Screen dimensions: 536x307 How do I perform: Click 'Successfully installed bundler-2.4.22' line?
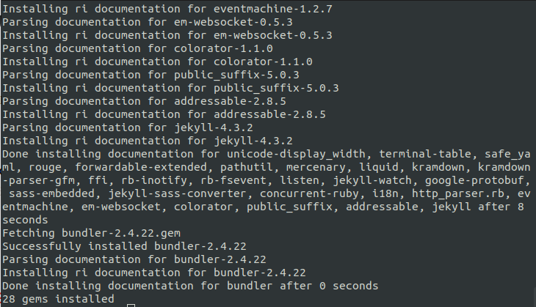click(124, 246)
